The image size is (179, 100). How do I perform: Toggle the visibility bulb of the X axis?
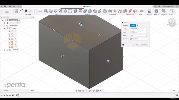point(10,34)
